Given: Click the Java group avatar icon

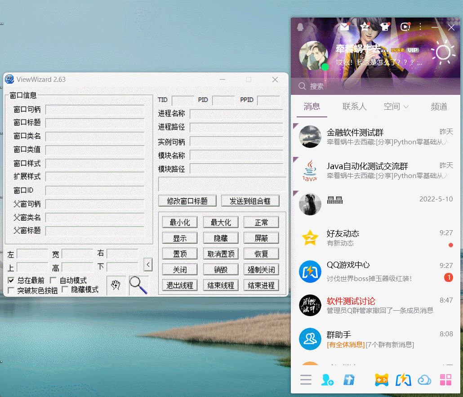Looking at the screenshot, I should [310, 170].
